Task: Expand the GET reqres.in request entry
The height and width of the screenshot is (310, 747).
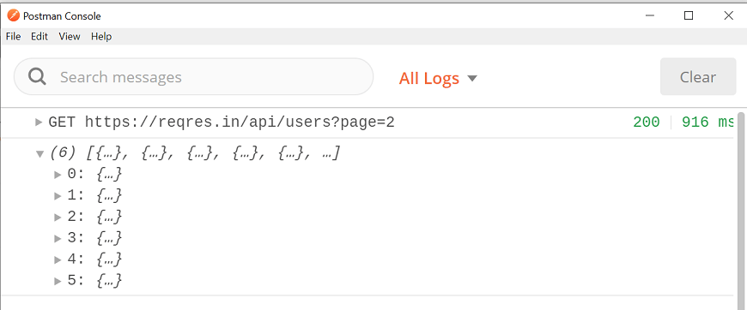Action: pos(39,122)
